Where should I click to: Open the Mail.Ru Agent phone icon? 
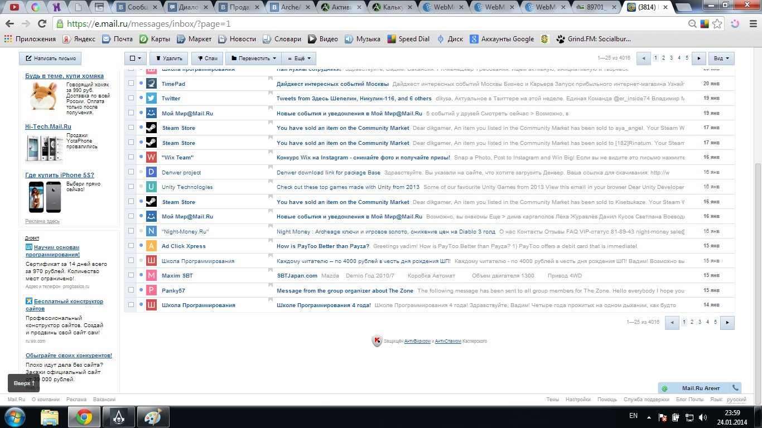pos(736,388)
